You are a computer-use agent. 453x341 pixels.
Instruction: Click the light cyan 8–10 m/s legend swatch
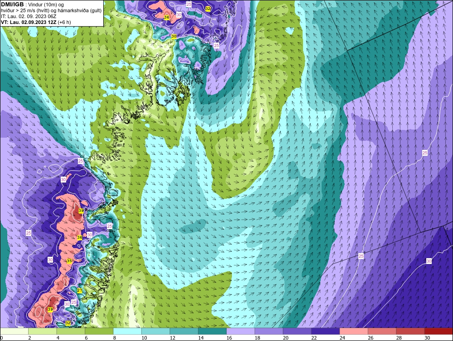[127, 331]
